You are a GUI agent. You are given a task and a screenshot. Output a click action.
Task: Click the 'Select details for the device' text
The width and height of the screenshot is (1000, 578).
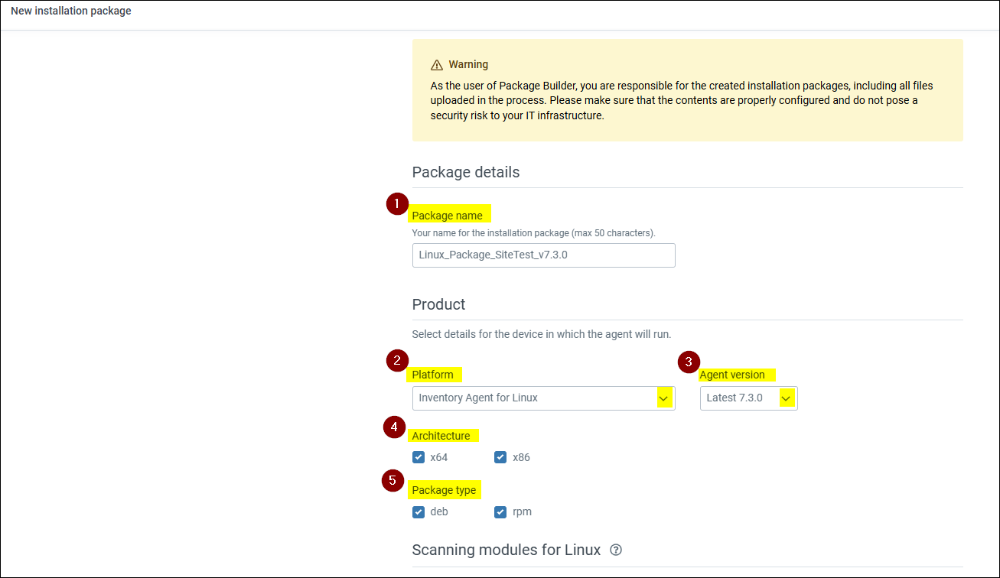click(542, 334)
